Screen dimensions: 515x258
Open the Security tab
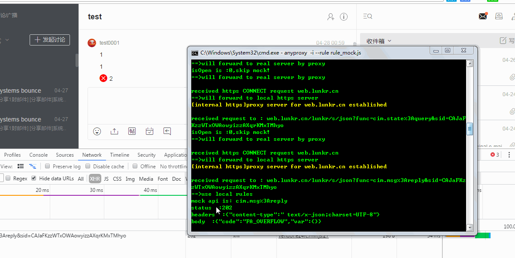point(146,155)
